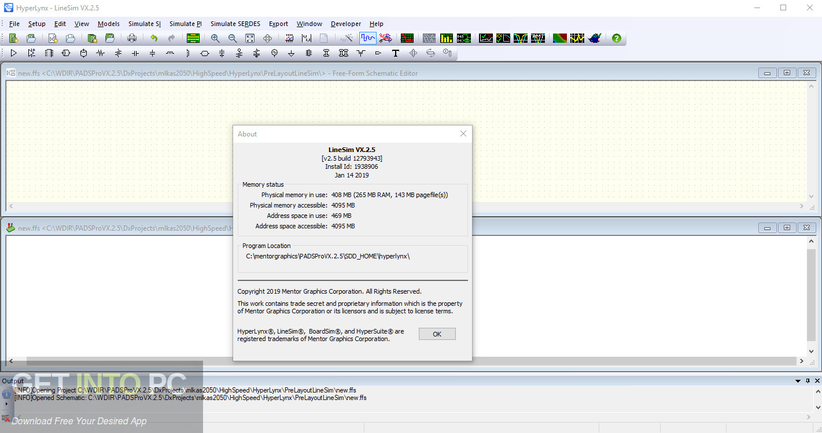Screen dimensions: 822x433
Task: Open the Developer menu
Action: click(346, 24)
